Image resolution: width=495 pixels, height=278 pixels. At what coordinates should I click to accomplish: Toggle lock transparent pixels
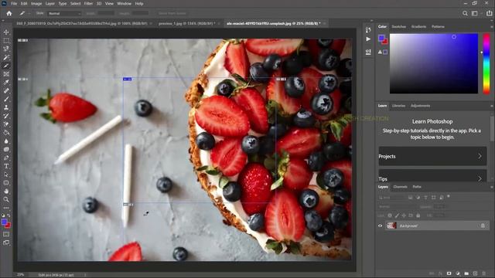390,215
